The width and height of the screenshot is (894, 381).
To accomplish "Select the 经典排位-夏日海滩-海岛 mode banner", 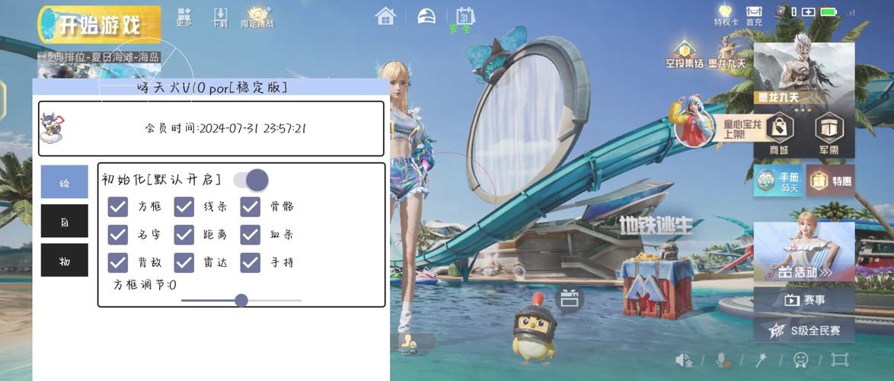I will pos(100,65).
